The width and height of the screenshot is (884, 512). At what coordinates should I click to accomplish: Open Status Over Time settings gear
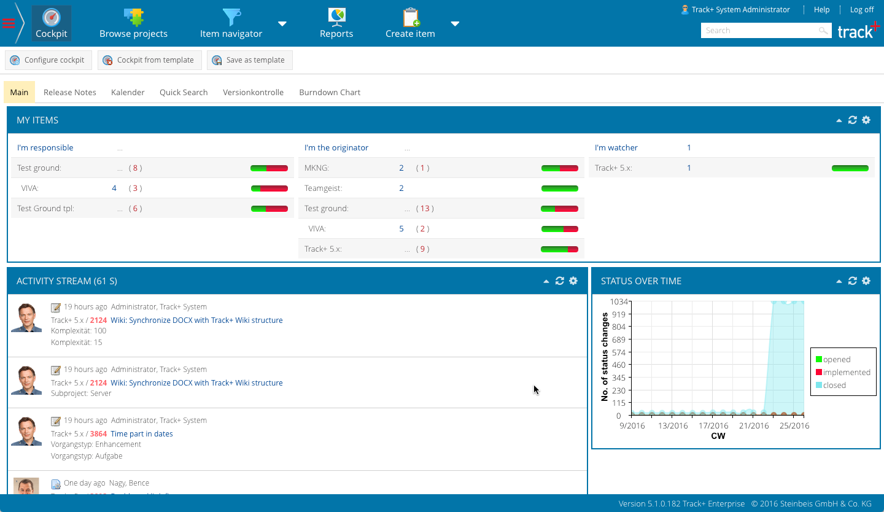pyautogui.click(x=866, y=281)
